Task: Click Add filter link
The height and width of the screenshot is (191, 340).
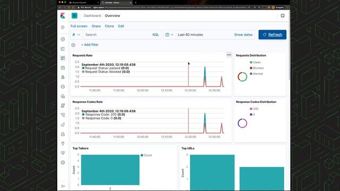Action: pyautogui.click(x=90, y=45)
